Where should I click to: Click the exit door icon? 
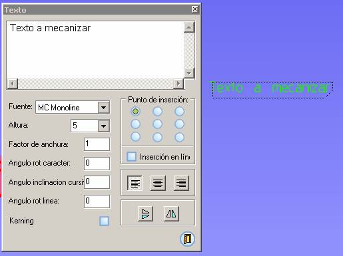[x=187, y=239]
